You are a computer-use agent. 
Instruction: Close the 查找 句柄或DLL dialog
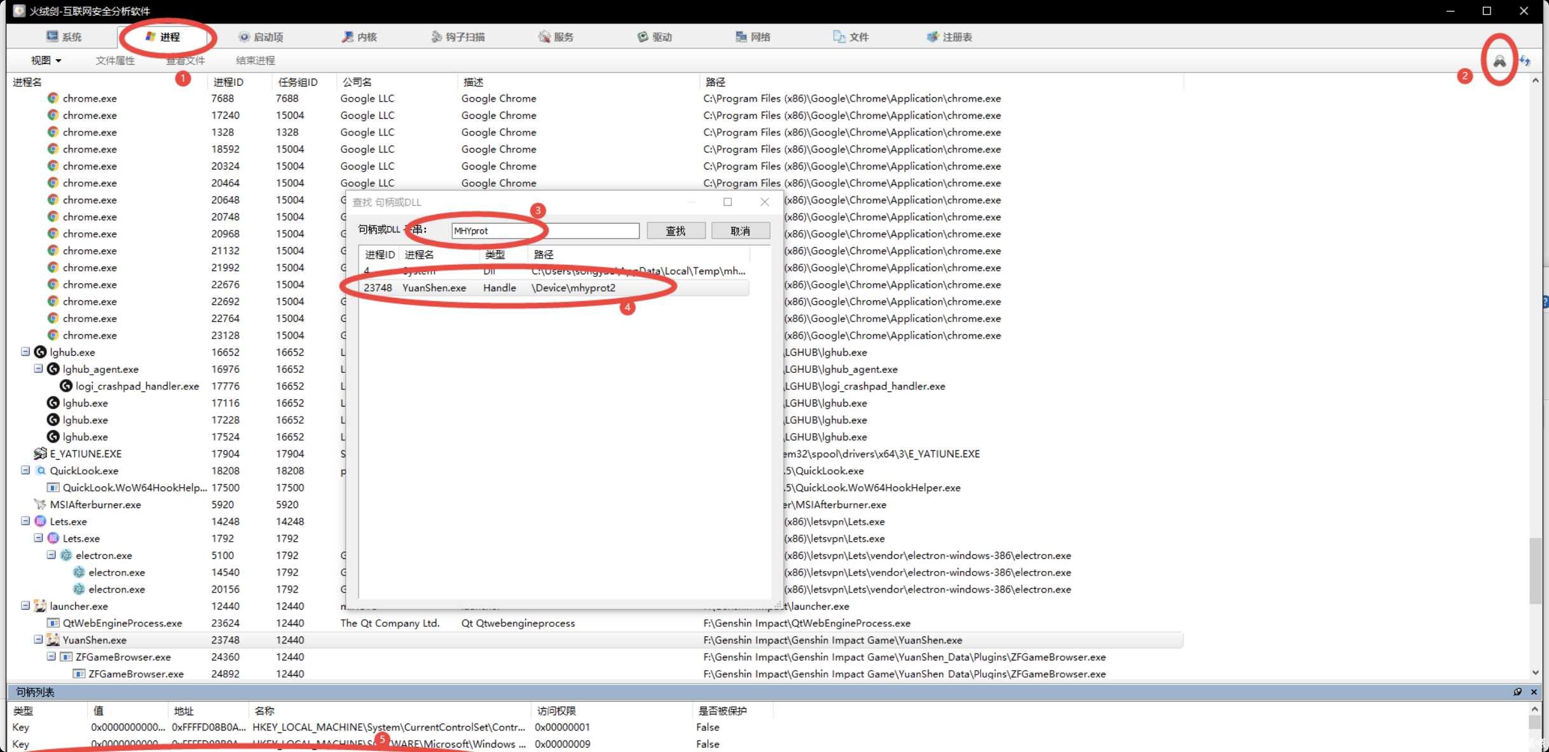(765, 202)
